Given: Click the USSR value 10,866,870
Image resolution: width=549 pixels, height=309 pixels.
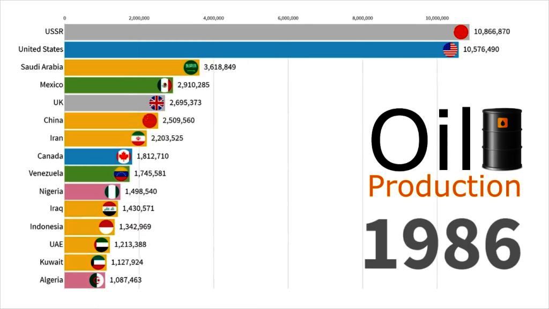Looking at the screenshot, I should click(492, 32).
